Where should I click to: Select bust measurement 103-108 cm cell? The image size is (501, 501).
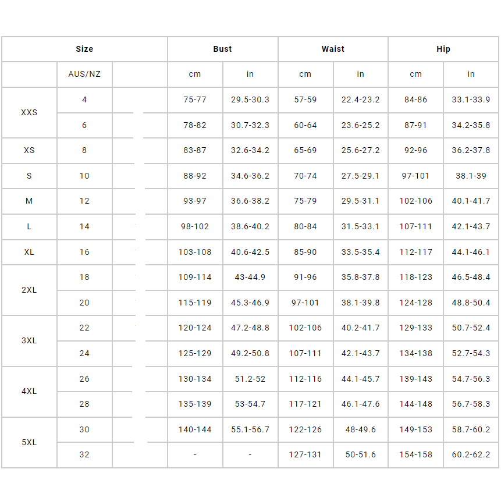pyautogui.click(x=195, y=252)
